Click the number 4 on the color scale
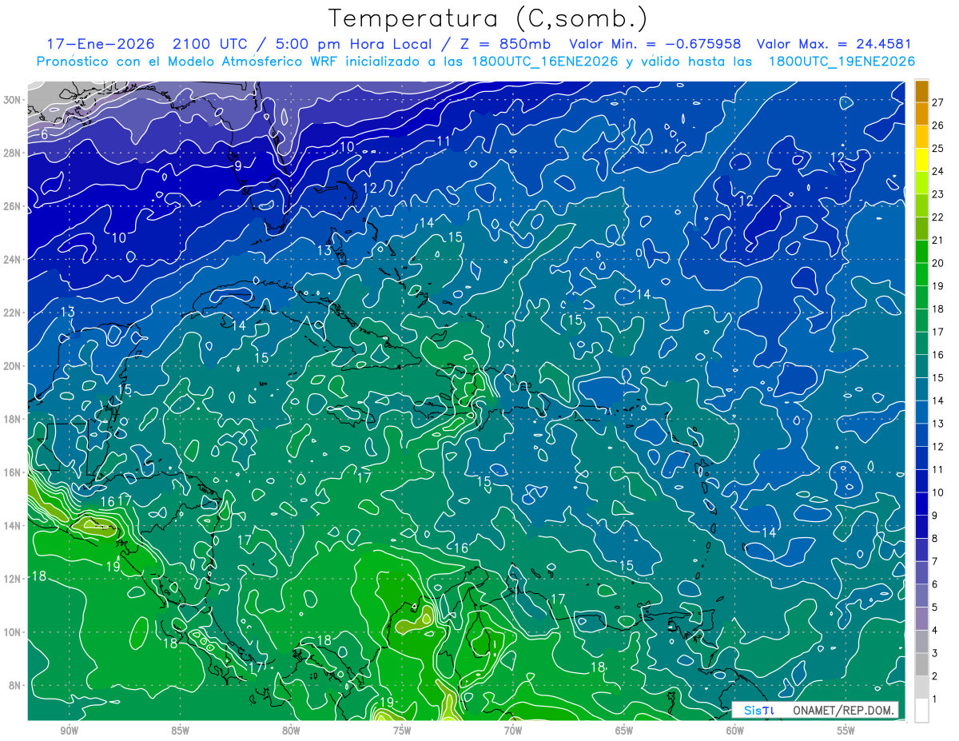 click(x=935, y=630)
